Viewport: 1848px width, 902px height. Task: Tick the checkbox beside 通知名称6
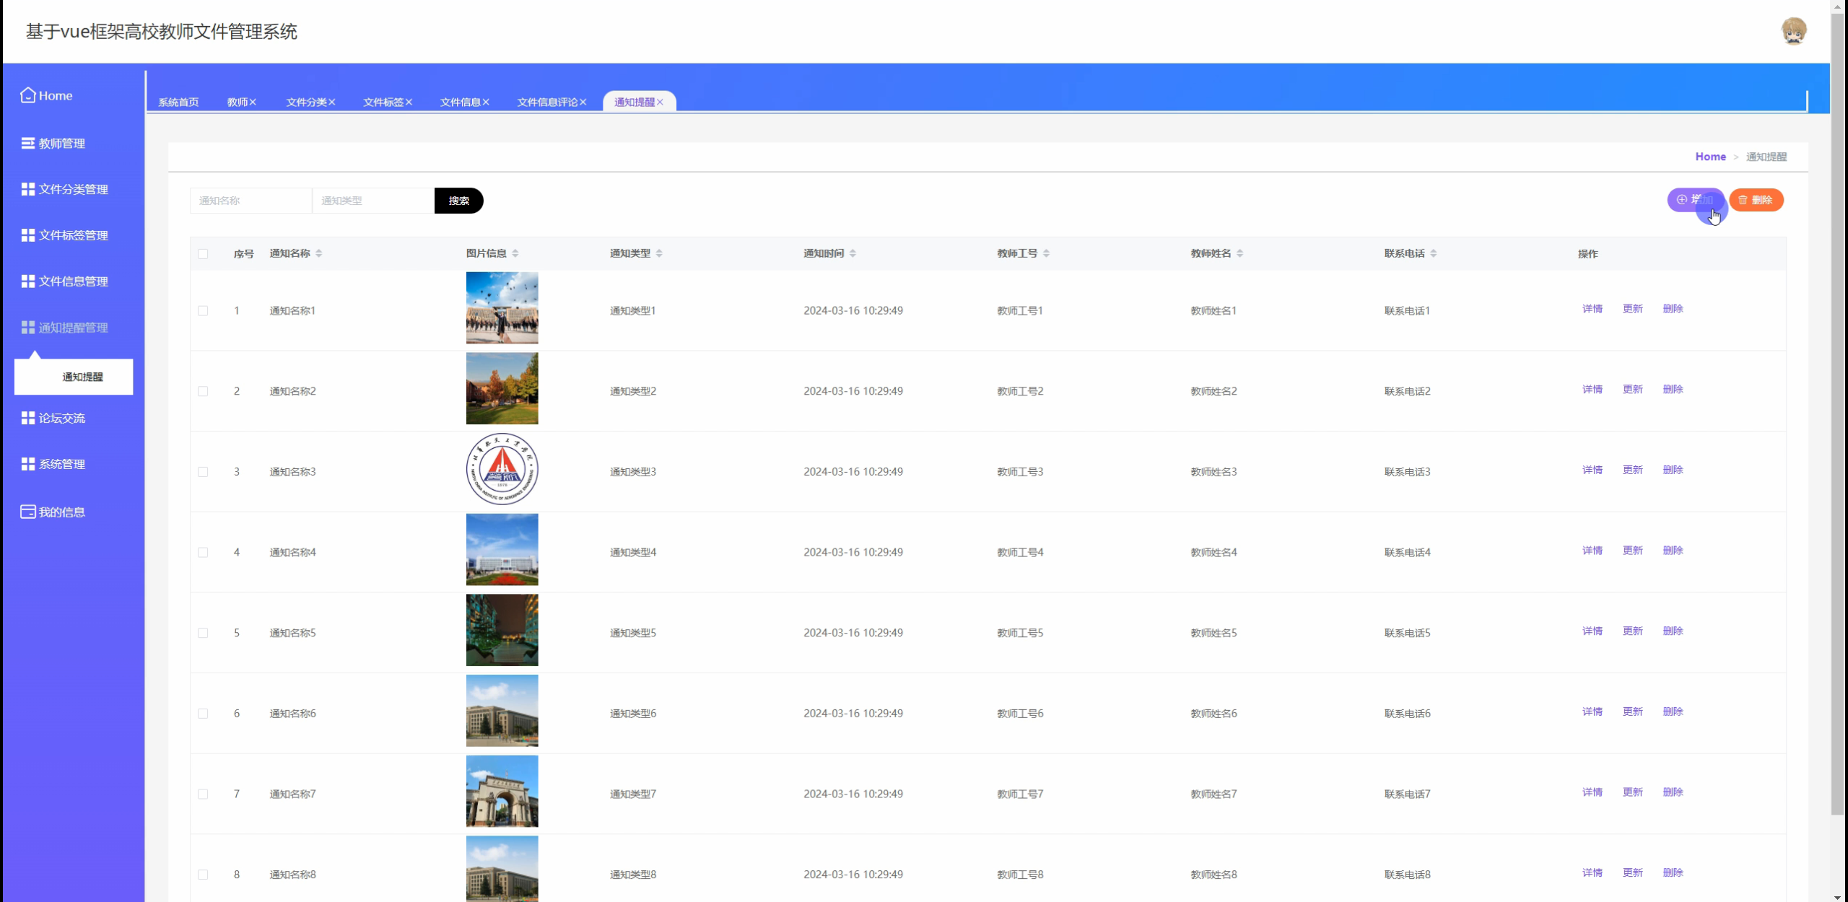pos(203,714)
